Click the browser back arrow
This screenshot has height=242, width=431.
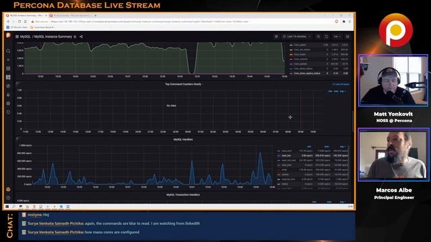8,22
